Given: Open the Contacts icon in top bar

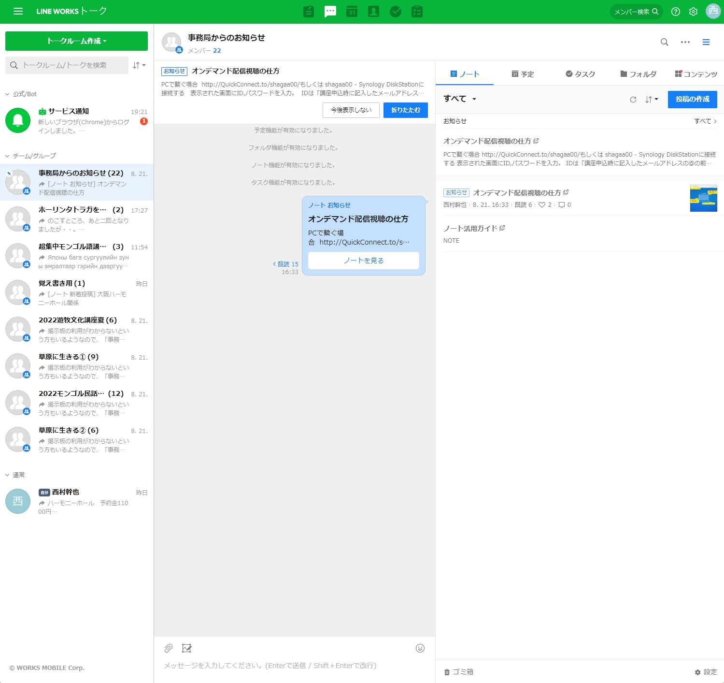Looking at the screenshot, I should (374, 12).
